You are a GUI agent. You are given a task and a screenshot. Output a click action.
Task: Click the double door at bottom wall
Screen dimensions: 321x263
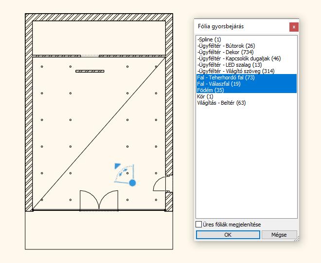(x=99, y=200)
